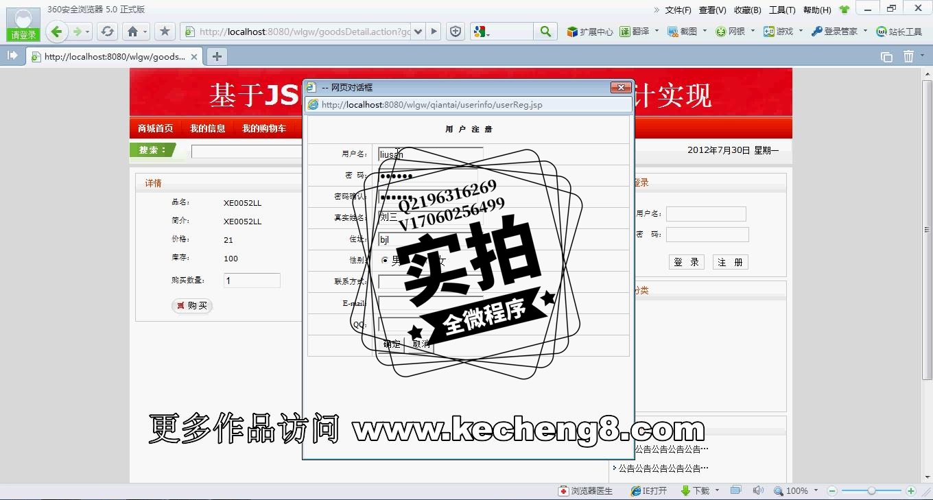Click the green forward navigation arrow

pos(78,32)
